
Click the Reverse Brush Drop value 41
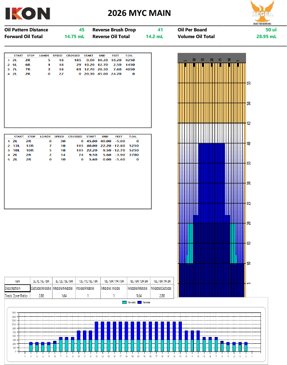coord(160,30)
